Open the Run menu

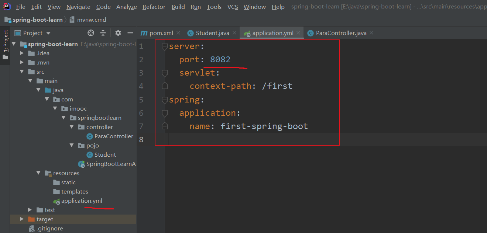(196, 7)
